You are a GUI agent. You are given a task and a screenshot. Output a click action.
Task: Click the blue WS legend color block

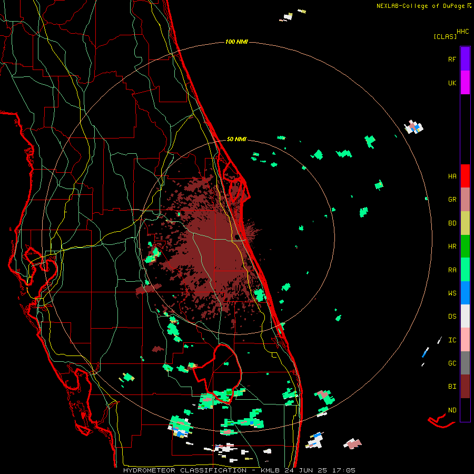point(465,293)
